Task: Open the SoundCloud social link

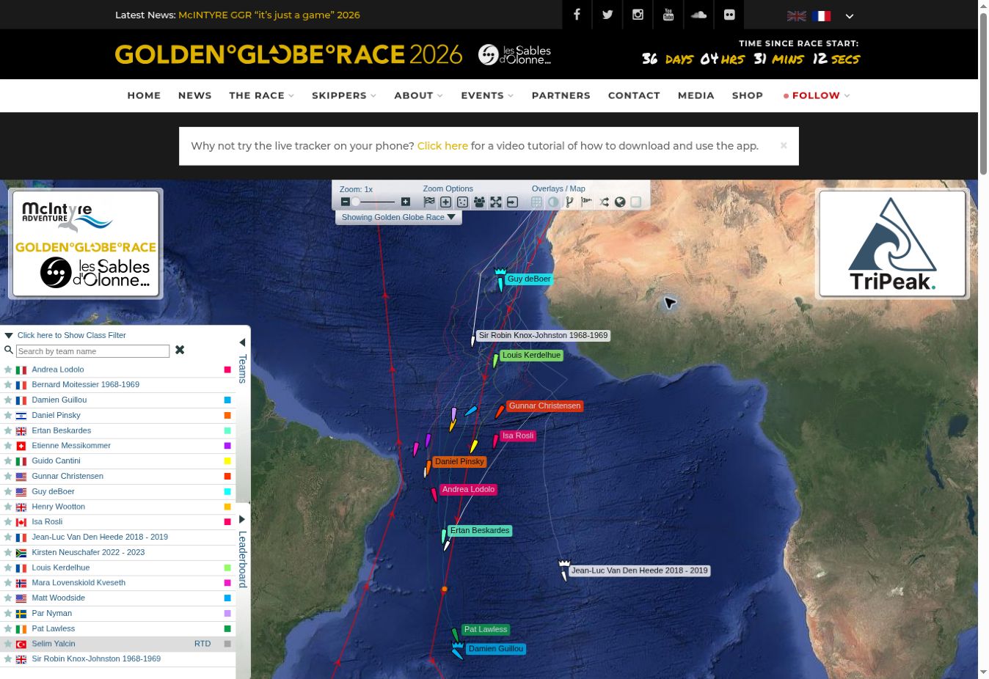Action: [x=698, y=15]
